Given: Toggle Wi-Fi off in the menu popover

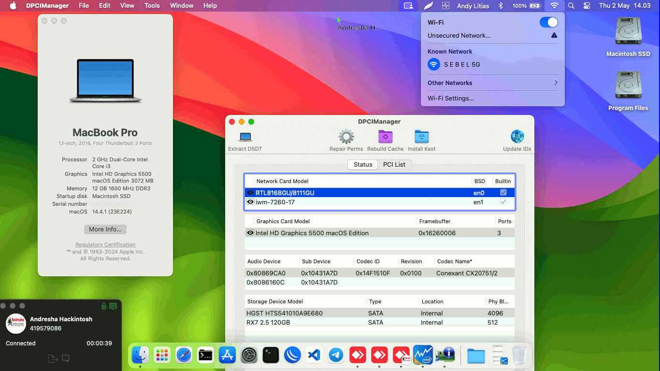Looking at the screenshot, I should 549,22.
